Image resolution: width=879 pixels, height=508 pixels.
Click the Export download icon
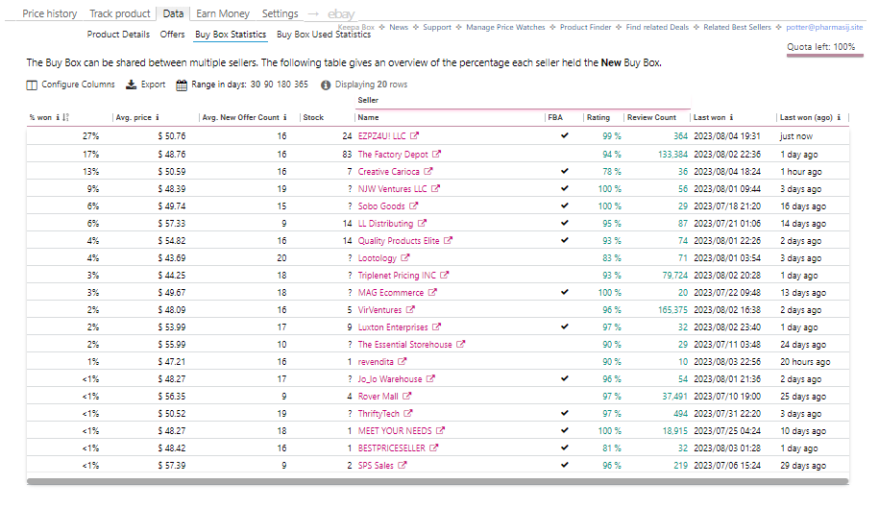point(132,85)
